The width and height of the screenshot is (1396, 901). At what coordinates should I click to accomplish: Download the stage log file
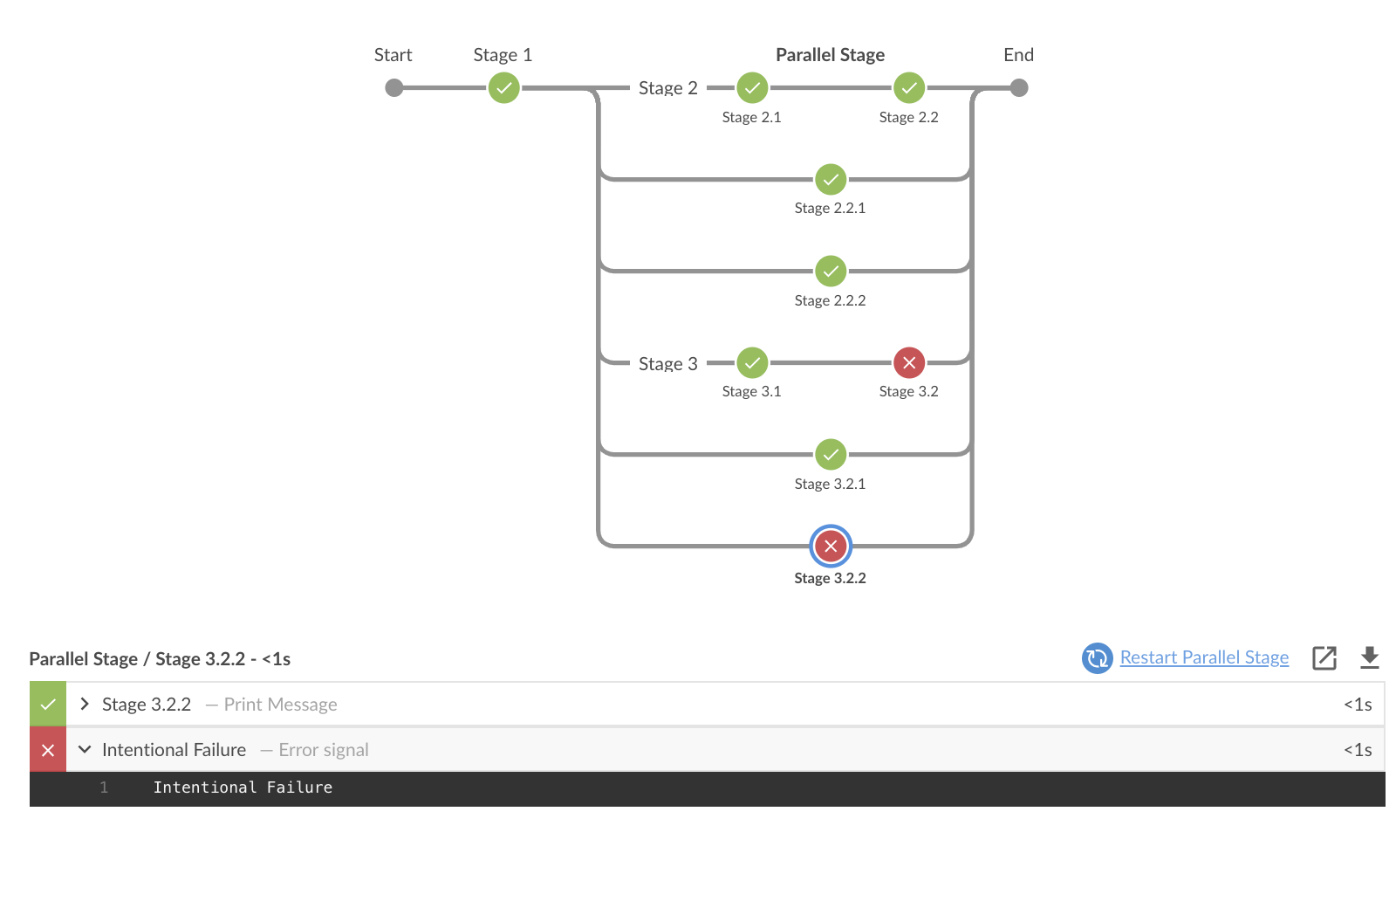pos(1370,658)
